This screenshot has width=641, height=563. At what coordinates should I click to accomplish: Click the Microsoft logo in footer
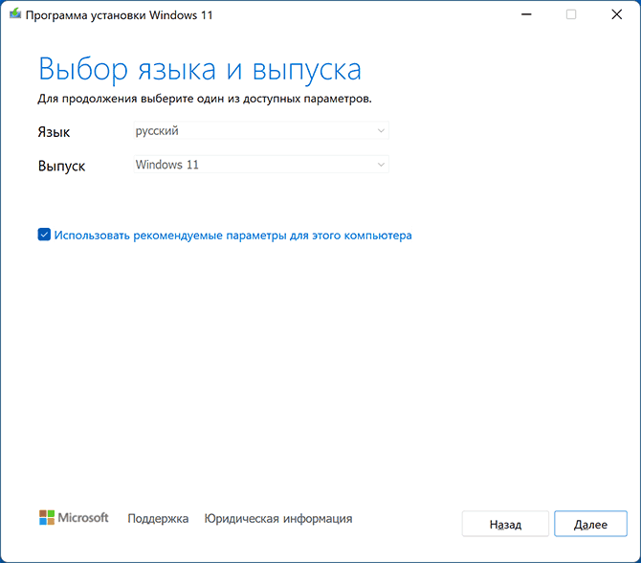[74, 518]
